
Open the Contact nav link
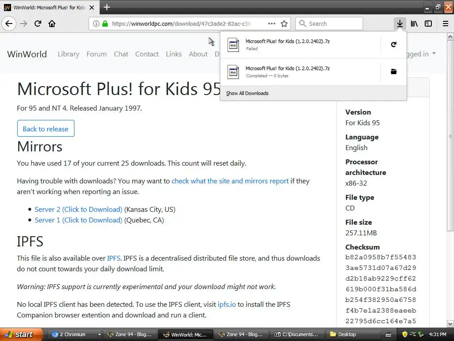(147, 54)
